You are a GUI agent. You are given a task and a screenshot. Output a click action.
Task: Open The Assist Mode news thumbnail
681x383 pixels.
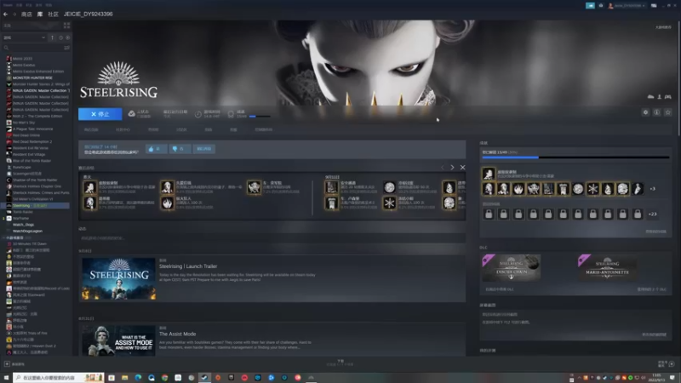[x=118, y=340]
